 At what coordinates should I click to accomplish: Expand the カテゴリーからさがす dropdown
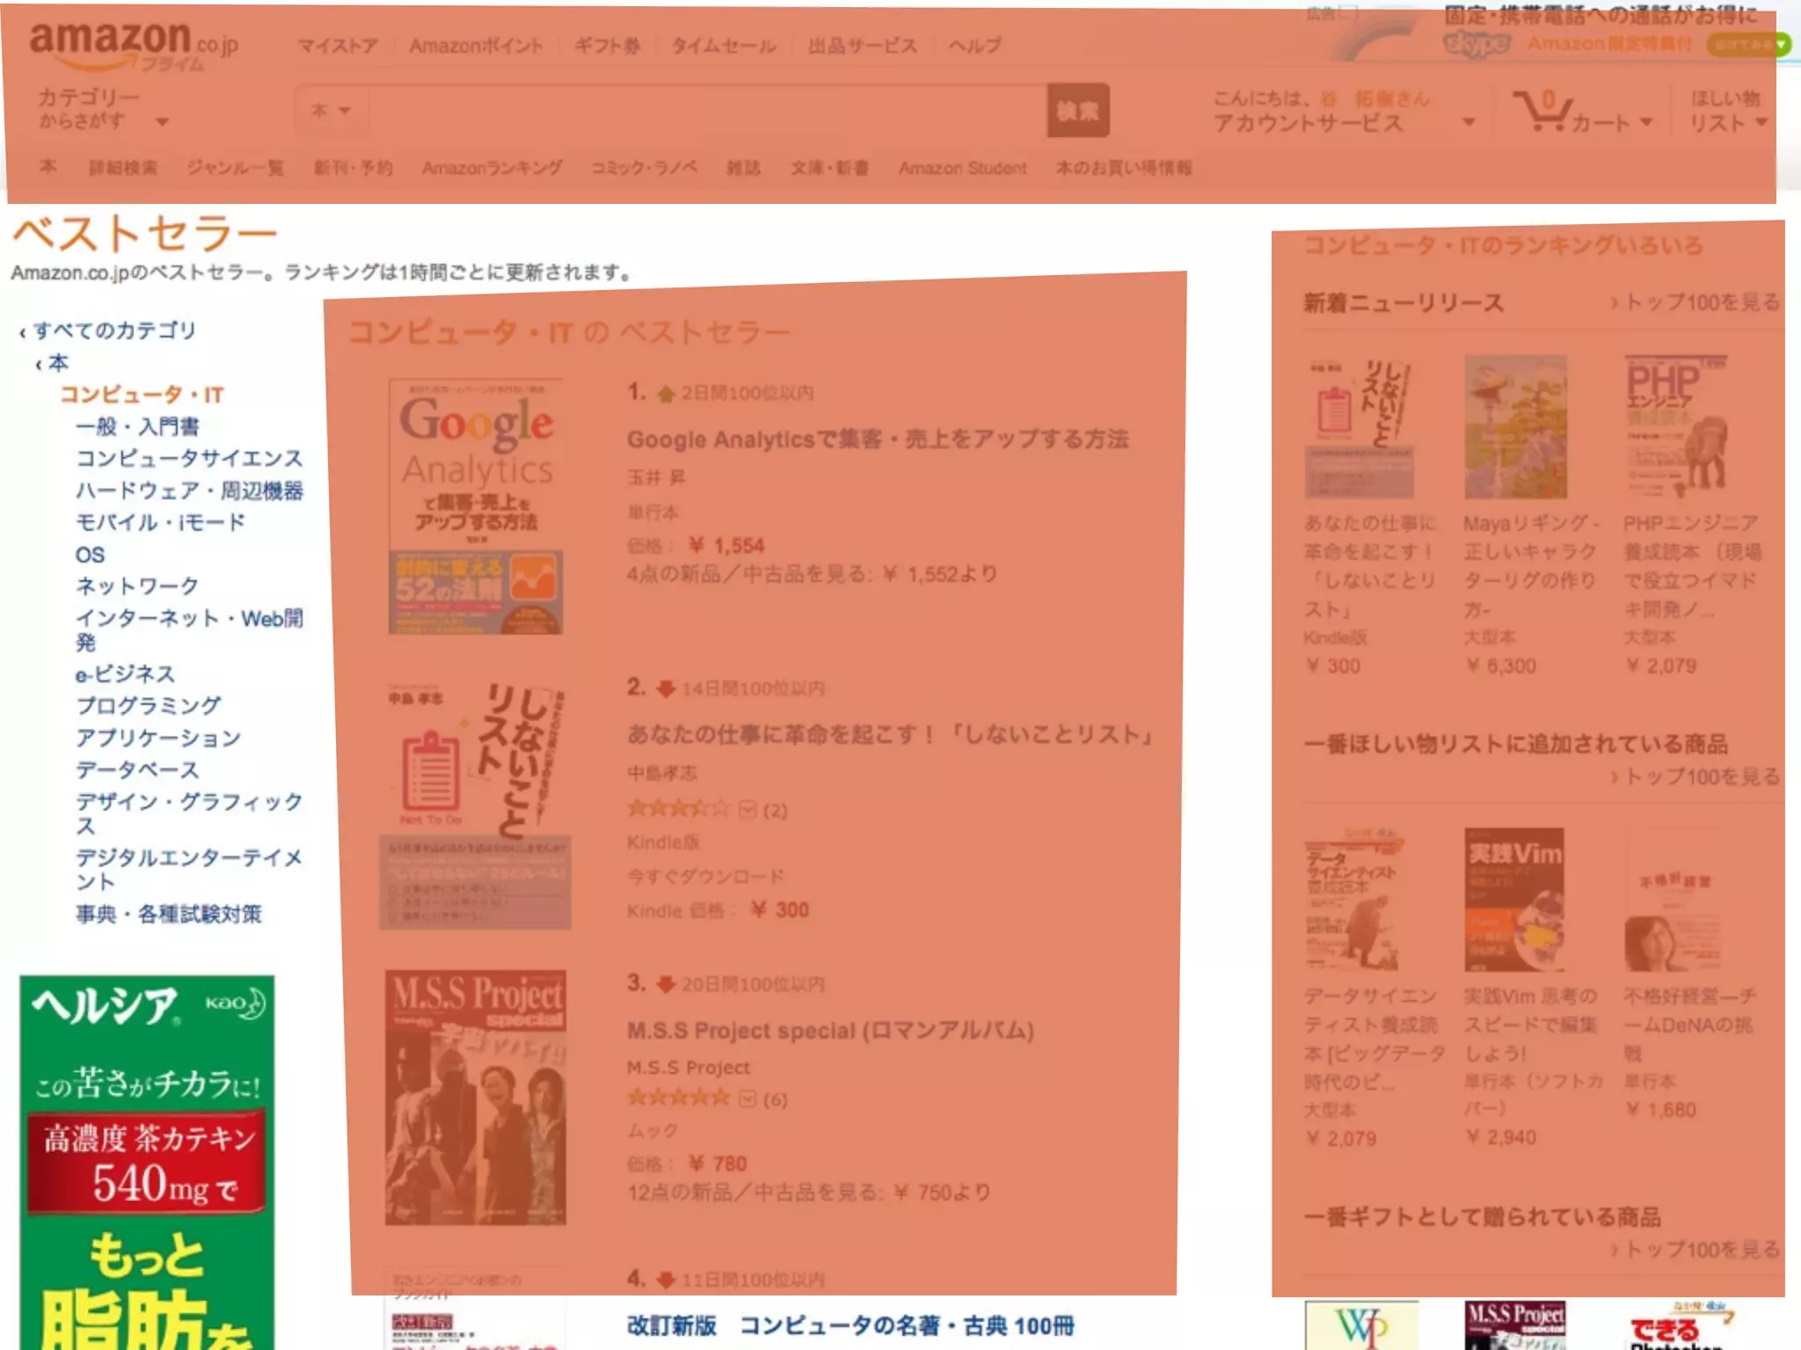click(102, 109)
